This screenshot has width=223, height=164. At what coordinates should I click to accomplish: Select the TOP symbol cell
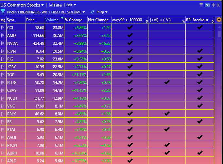16,74
